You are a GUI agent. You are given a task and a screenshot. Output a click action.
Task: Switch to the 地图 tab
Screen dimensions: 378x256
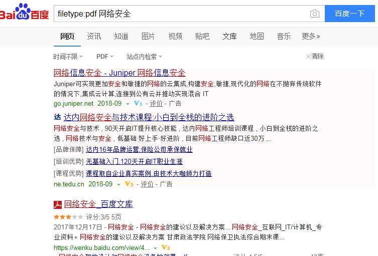click(257, 37)
